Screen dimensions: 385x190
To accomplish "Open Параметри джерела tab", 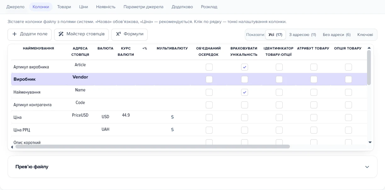I will point(143,7).
